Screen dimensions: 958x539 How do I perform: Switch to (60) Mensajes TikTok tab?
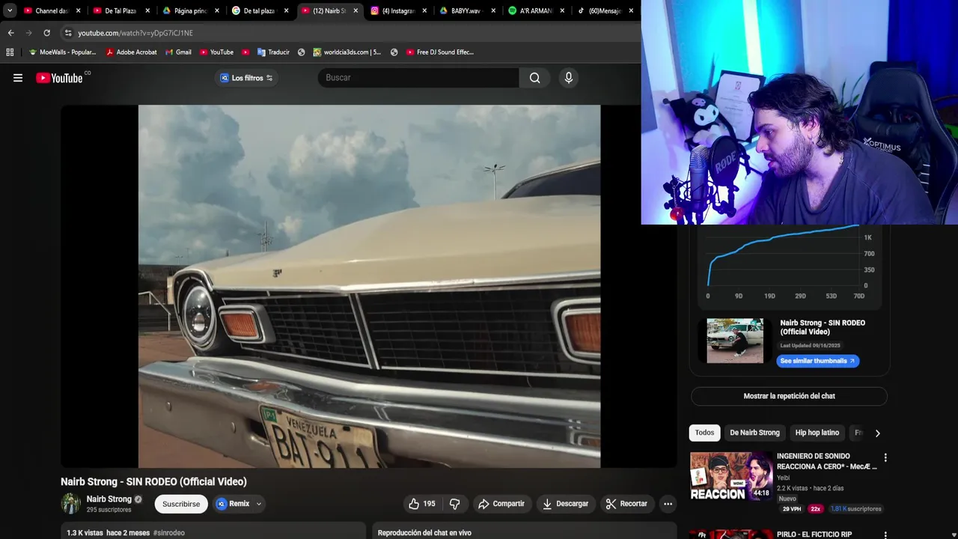click(x=605, y=11)
